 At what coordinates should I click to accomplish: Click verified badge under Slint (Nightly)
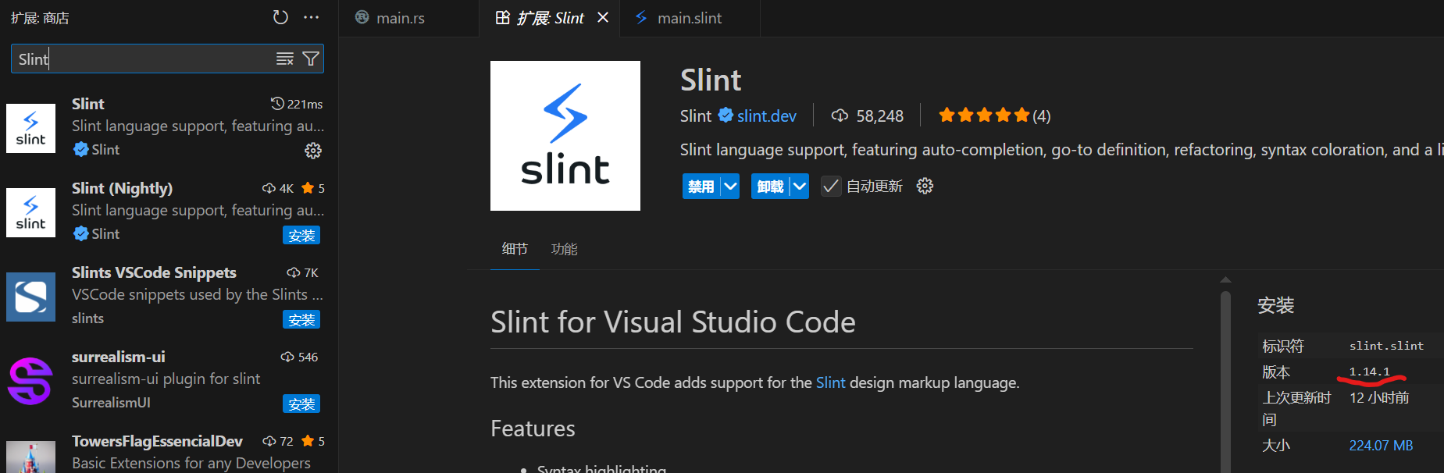[x=80, y=233]
